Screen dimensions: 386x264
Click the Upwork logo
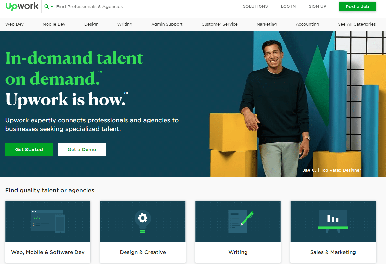[22, 6]
